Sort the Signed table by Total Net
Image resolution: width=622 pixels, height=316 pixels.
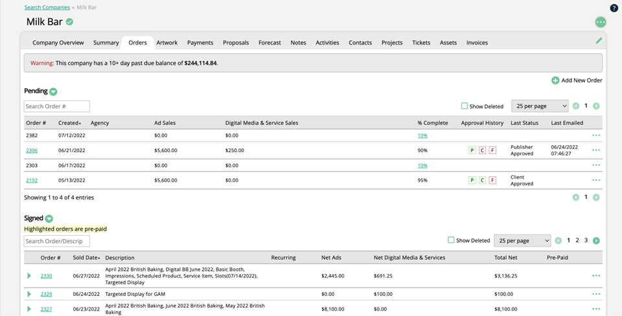coord(506,258)
